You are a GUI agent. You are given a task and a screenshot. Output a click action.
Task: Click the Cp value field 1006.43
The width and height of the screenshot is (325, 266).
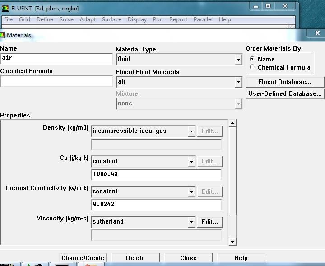click(x=156, y=175)
